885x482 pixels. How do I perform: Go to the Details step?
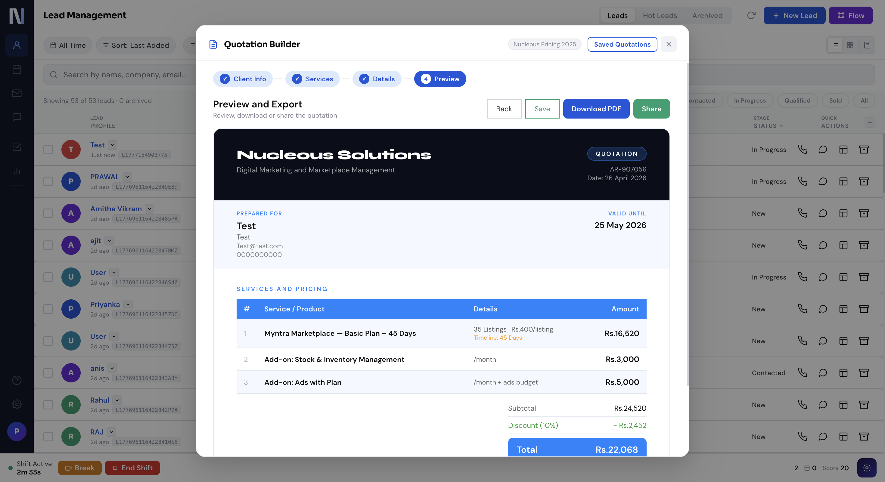click(x=377, y=79)
